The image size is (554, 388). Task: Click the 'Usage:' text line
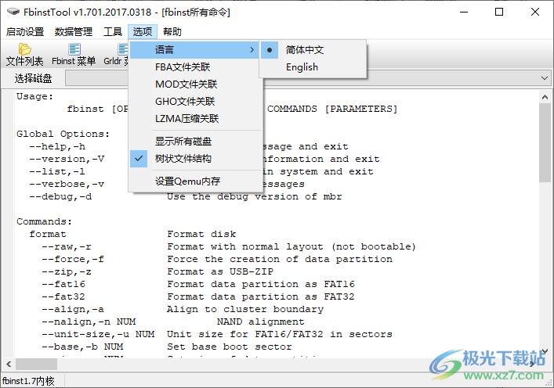pyautogui.click(x=34, y=97)
